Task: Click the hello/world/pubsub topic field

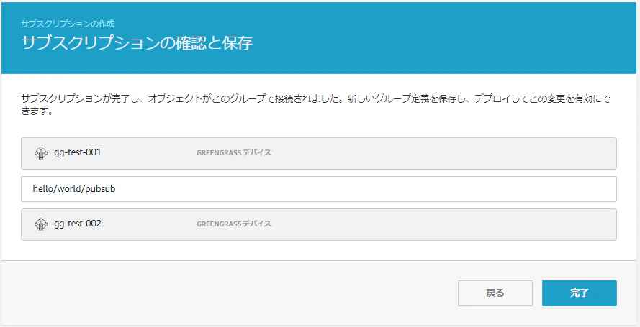Action: click(x=319, y=189)
